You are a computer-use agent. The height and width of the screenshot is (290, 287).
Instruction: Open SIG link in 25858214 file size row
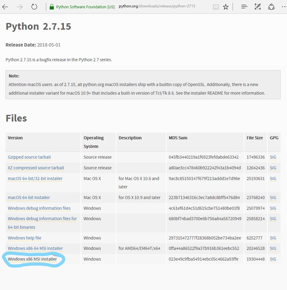tap(273, 219)
